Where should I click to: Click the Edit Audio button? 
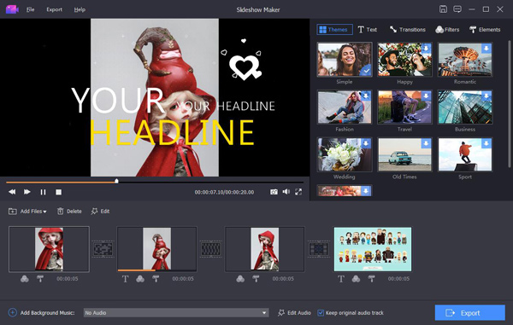point(294,312)
